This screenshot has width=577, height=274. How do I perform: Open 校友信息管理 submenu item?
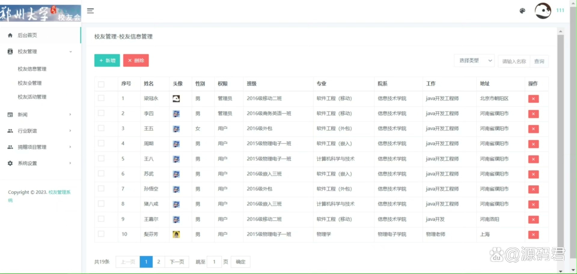click(32, 69)
